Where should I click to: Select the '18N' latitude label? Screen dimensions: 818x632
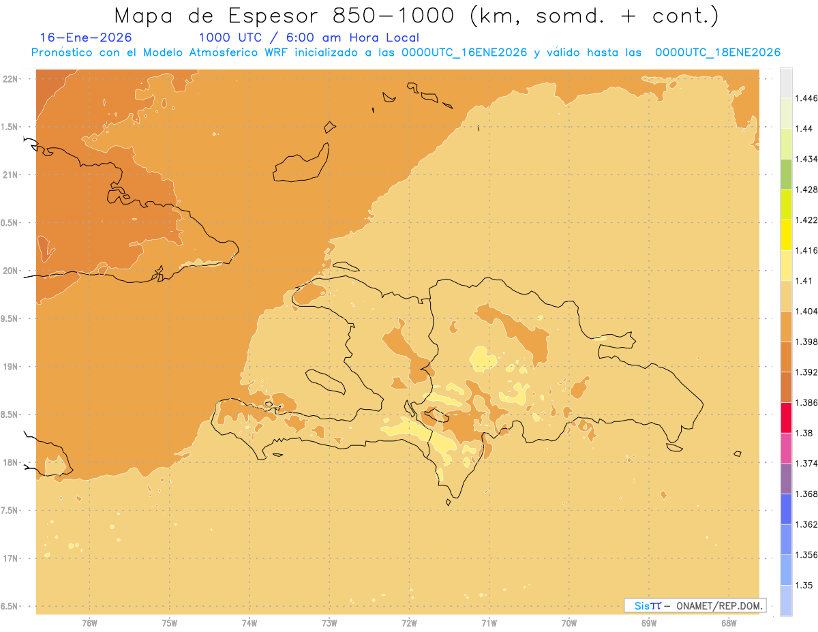[10, 463]
